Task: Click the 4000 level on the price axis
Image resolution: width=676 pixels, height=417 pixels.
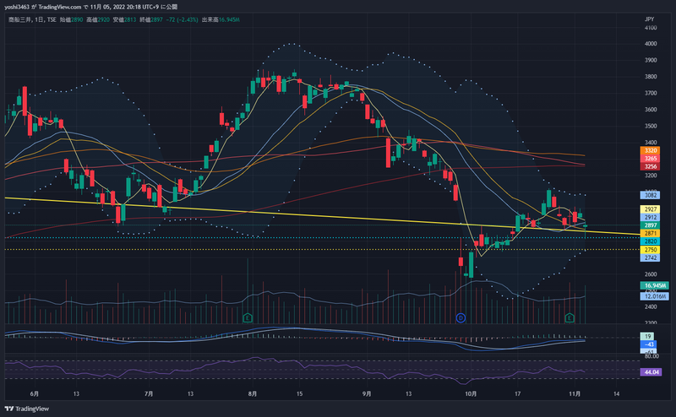Action: pyautogui.click(x=651, y=44)
